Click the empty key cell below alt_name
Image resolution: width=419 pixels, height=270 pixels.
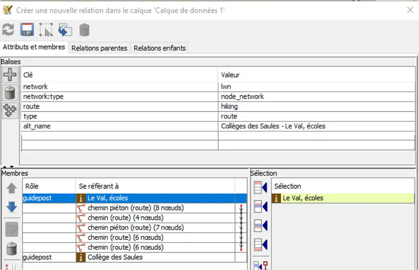click(120, 136)
